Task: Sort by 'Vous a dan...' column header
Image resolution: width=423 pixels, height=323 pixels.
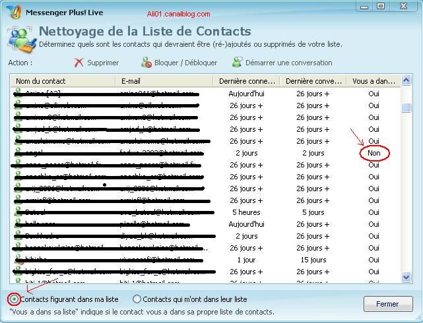Action: [374, 81]
